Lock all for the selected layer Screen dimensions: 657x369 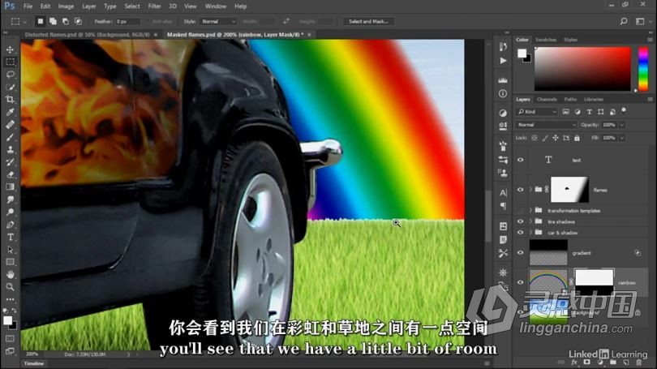577,138
